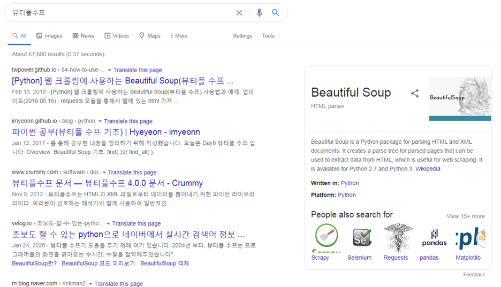The image size is (501, 287).
Task: Switch to Maps tab
Action: (x=150, y=36)
